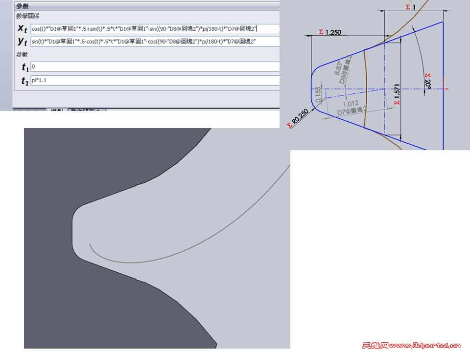
Task: Select the 20° angle dimension
Action: pyautogui.click(x=428, y=81)
